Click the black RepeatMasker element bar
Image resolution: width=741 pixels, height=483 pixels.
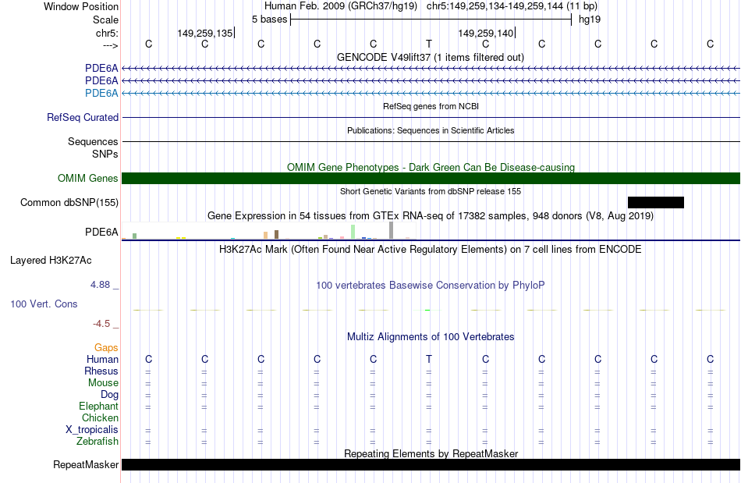(x=431, y=464)
